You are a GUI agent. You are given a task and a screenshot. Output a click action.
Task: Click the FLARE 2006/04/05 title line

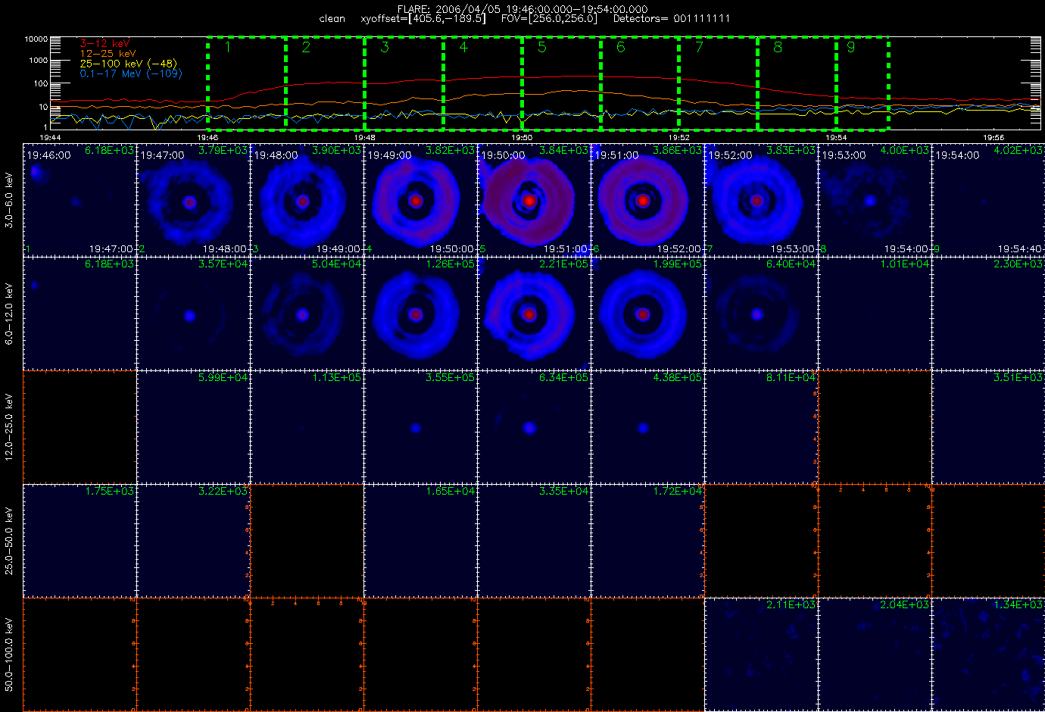coord(522,9)
